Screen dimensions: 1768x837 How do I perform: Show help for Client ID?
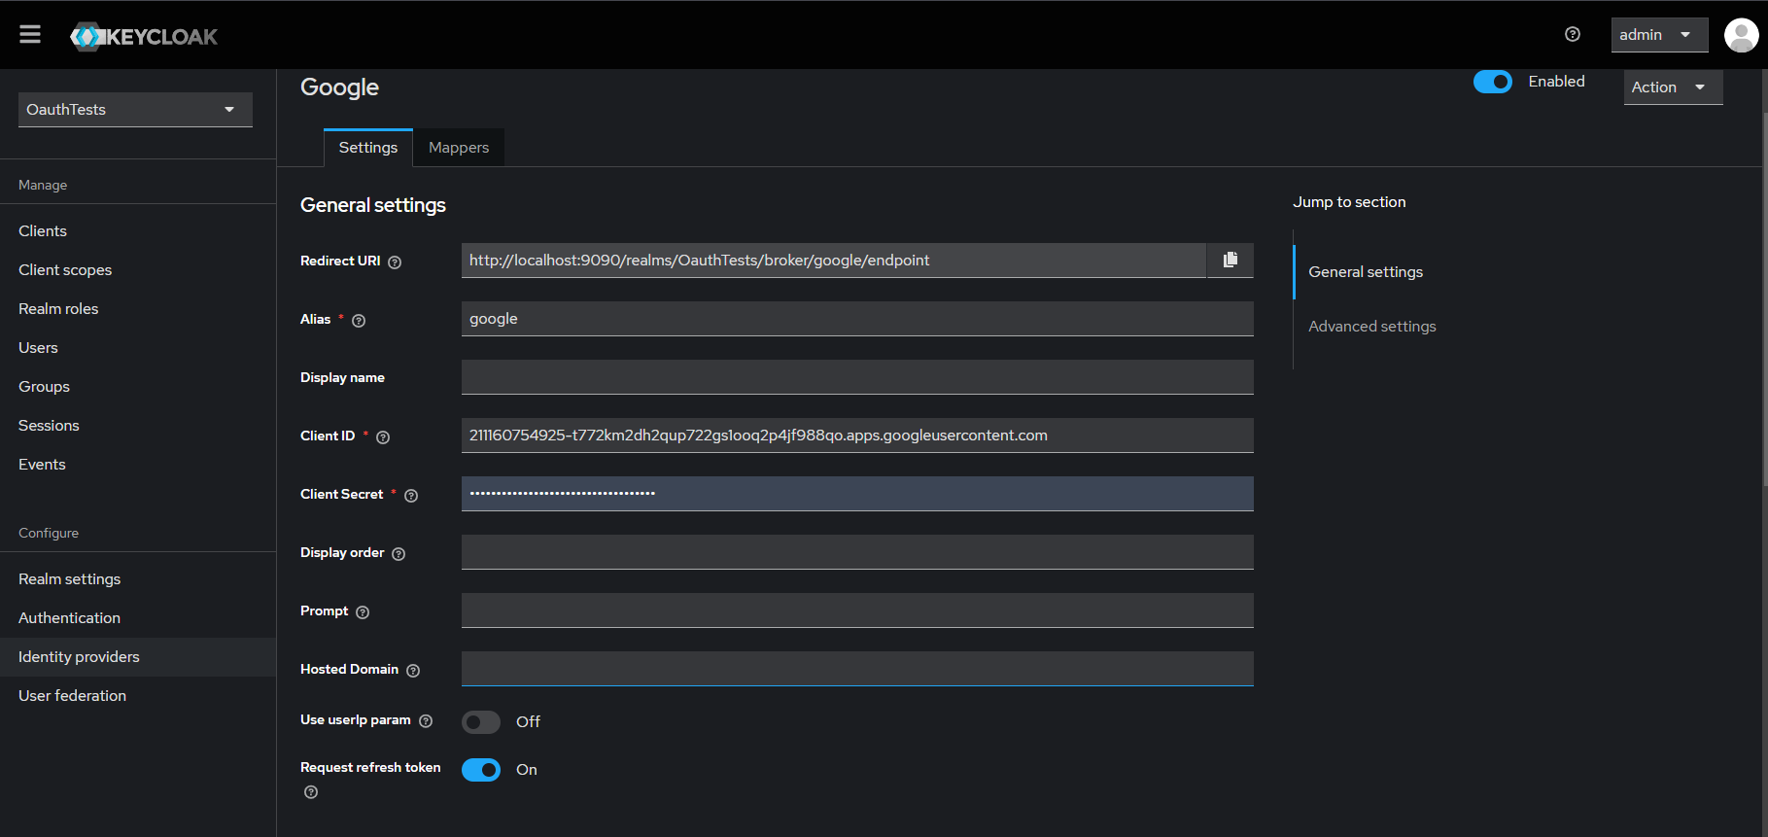(383, 437)
